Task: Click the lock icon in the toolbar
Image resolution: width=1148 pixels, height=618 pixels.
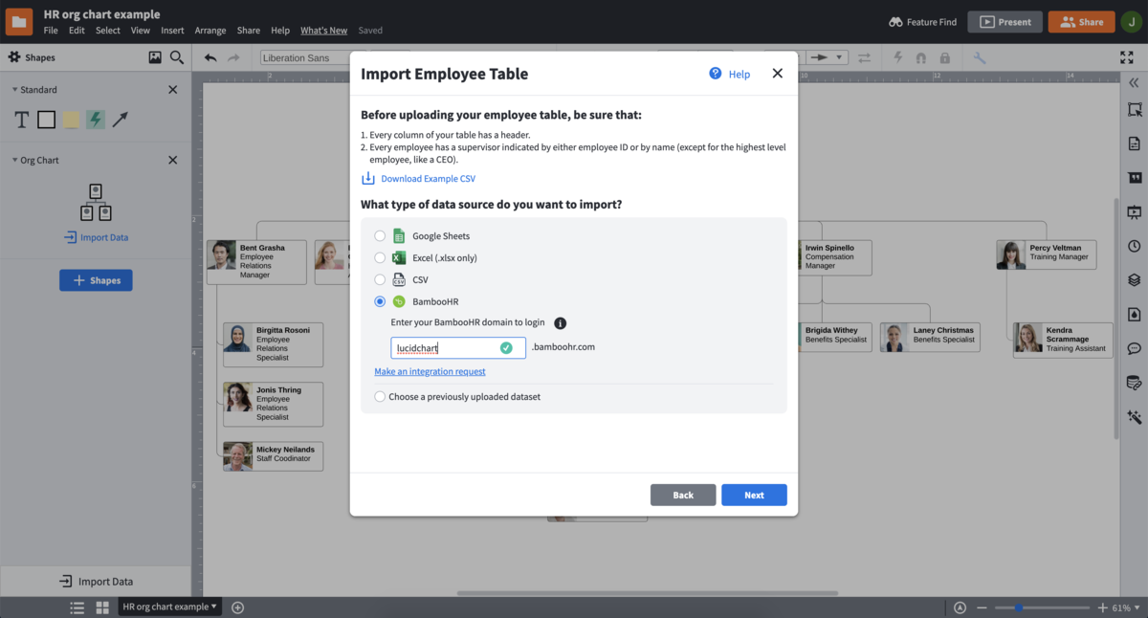Action: click(x=944, y=57)
